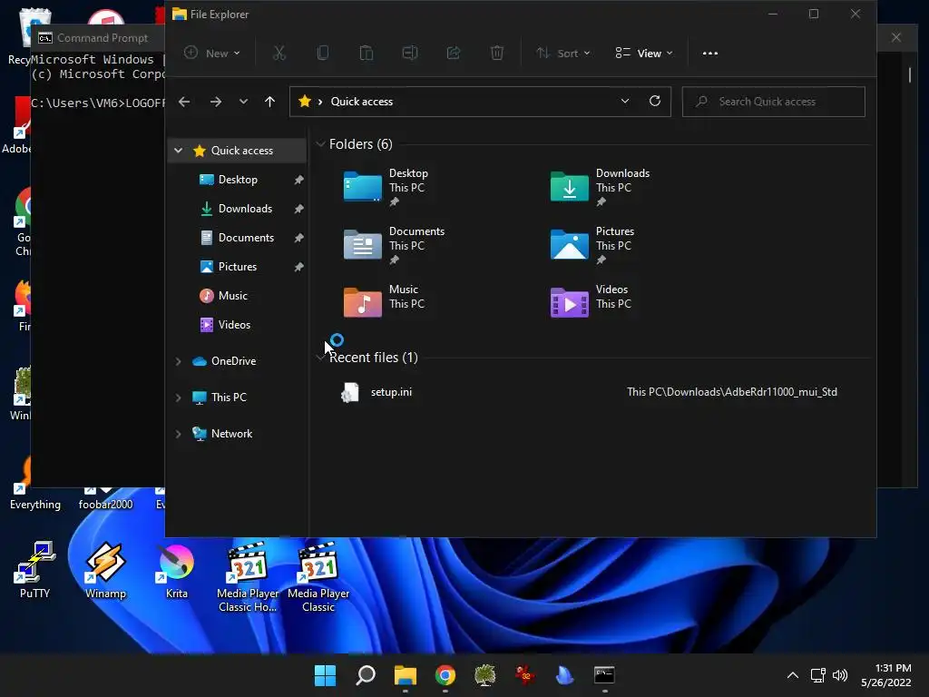Go up one level arrow

[x=269, y=102]
